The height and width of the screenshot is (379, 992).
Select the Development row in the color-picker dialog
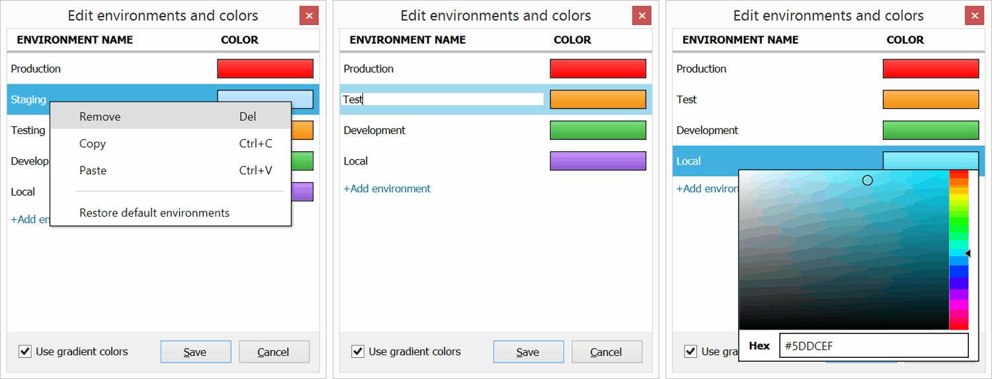[x=708, y=131]
